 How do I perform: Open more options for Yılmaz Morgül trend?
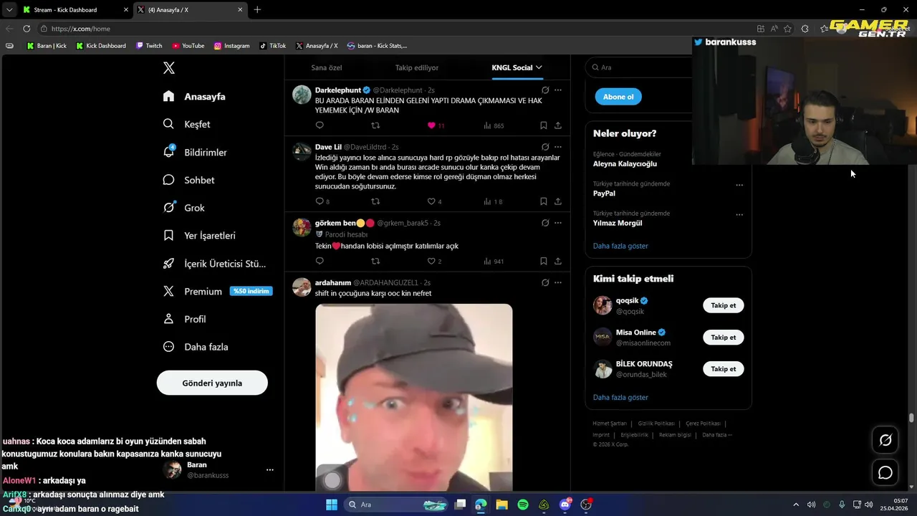tap(739, 214)
